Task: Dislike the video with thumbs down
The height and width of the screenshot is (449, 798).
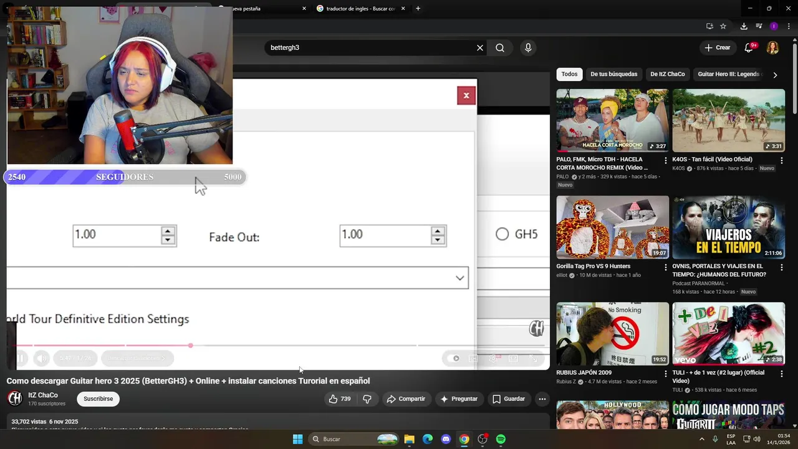Action: point(367,399)
